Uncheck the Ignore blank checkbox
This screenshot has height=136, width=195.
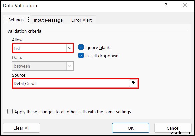point(81,47)
